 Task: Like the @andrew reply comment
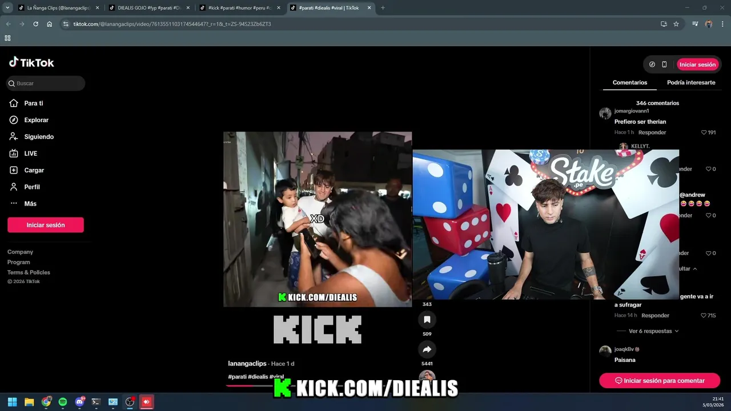point(708,215)
